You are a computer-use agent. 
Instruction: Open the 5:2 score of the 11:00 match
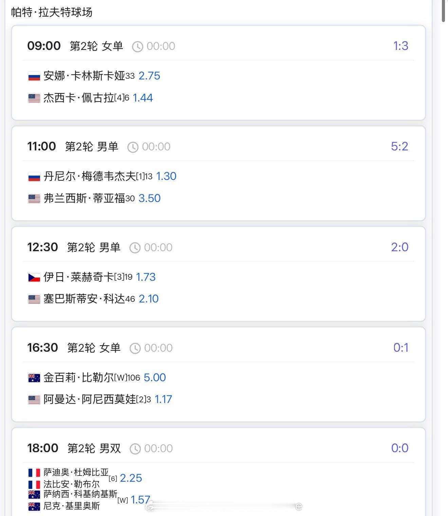point(399,146)
